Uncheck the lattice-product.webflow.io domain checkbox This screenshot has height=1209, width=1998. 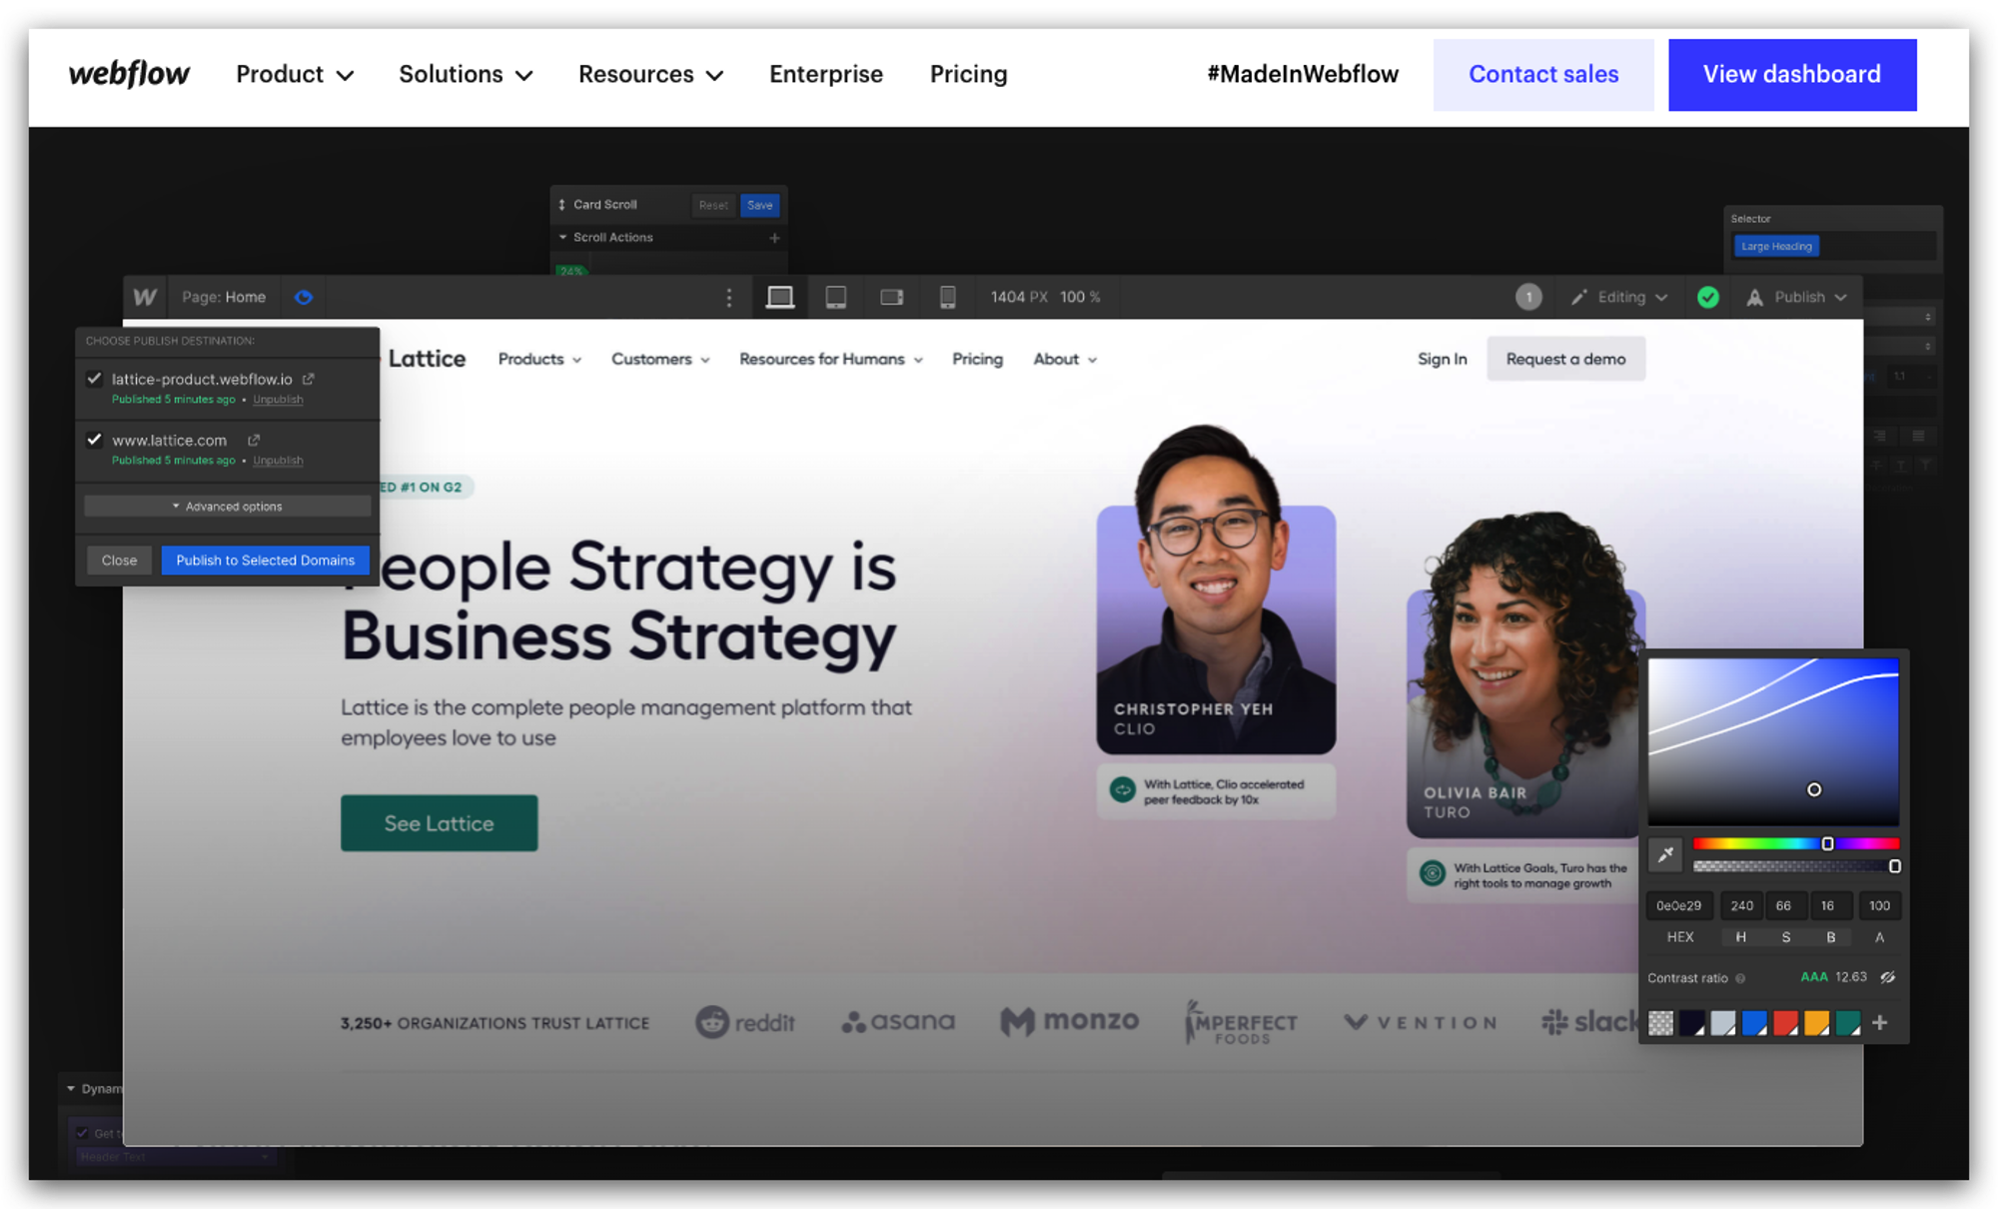(x=95, y=379)
